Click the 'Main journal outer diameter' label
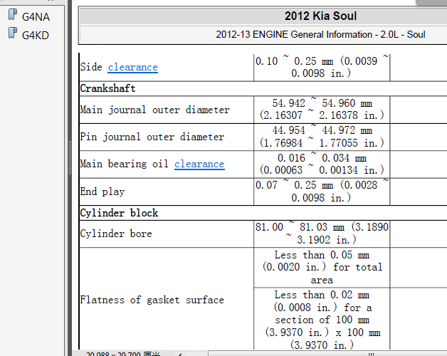 (154, 110)
